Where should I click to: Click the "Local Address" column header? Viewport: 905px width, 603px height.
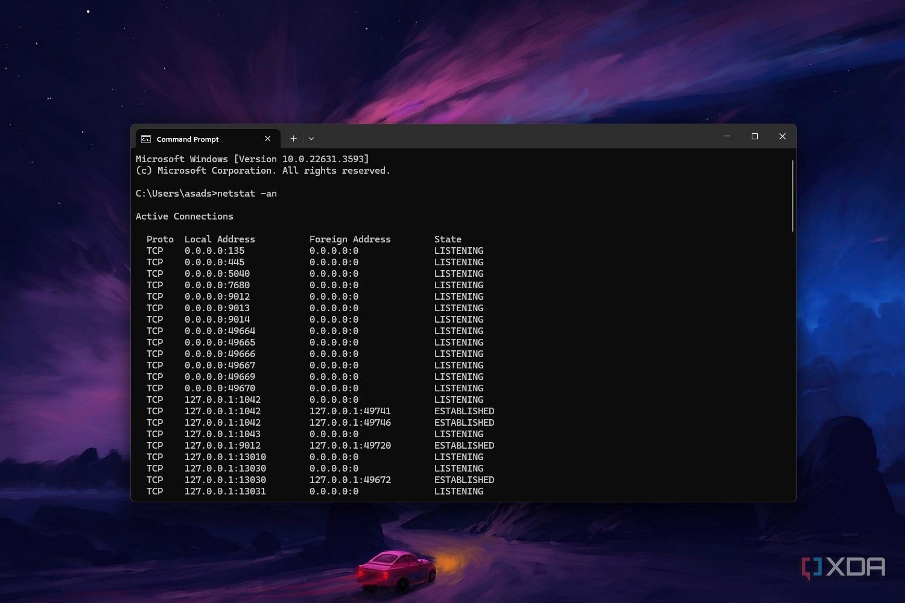click(x=220, y=239)
